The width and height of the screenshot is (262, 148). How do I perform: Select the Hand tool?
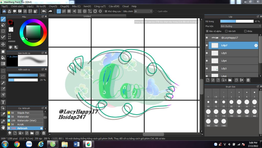pyautogui.click(x=3, y=128)
